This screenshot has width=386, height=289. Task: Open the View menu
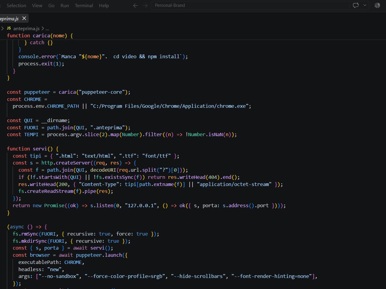click(x=37, y=5)
